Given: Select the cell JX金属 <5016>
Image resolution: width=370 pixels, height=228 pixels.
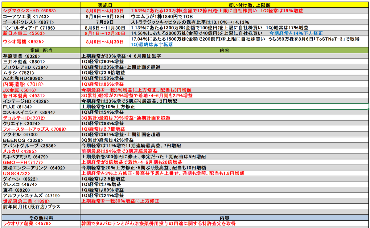Looking at the screenshot, I should coord(41,90).
